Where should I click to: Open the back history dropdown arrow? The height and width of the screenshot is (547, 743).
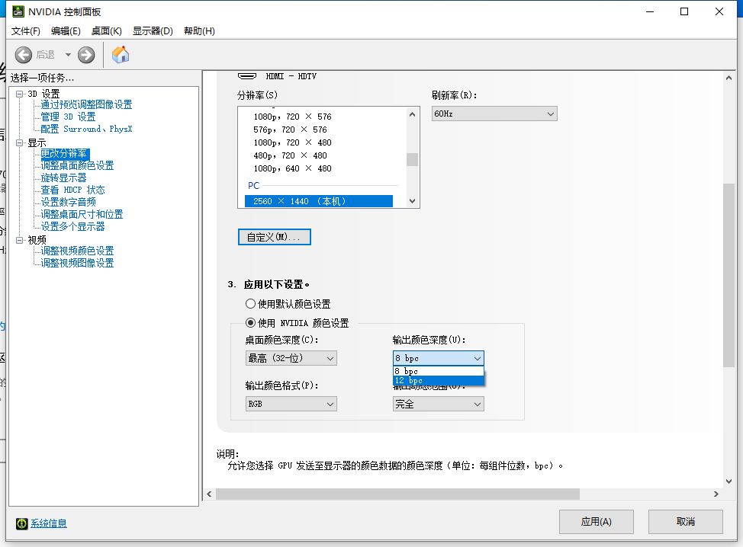[68, 55]
